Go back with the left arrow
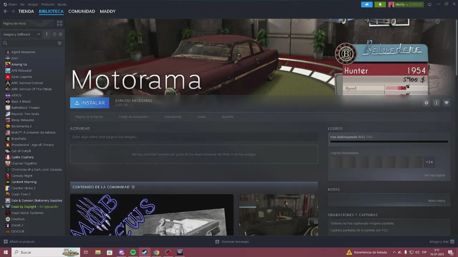 coord(5,11)
